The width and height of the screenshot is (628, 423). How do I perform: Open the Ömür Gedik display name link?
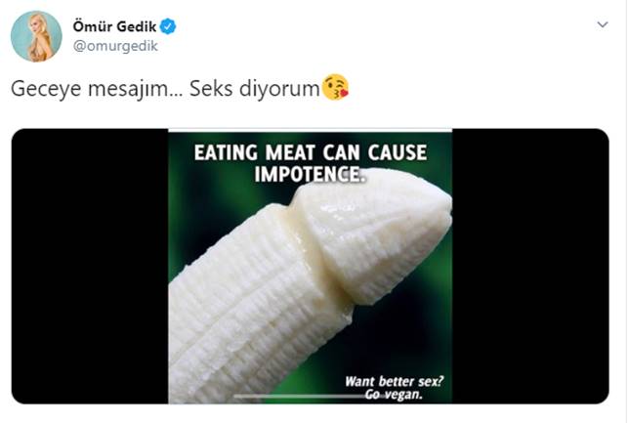coord(114,26)
